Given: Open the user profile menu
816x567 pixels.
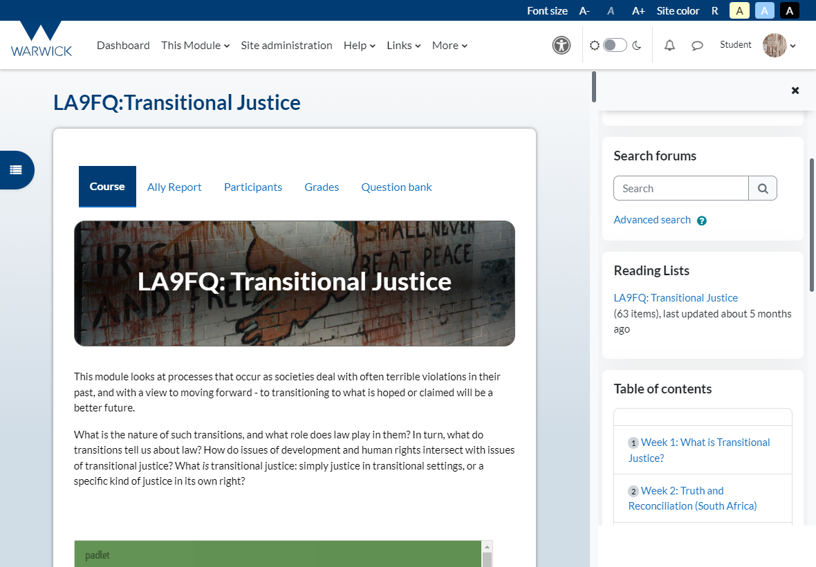Looking at the screenshot, I should pos(779,46).
